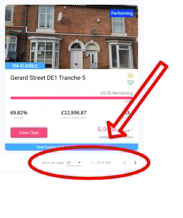Open the Items per page dropdown arrow
Screen dimensions: 183x218
(79, 163)
